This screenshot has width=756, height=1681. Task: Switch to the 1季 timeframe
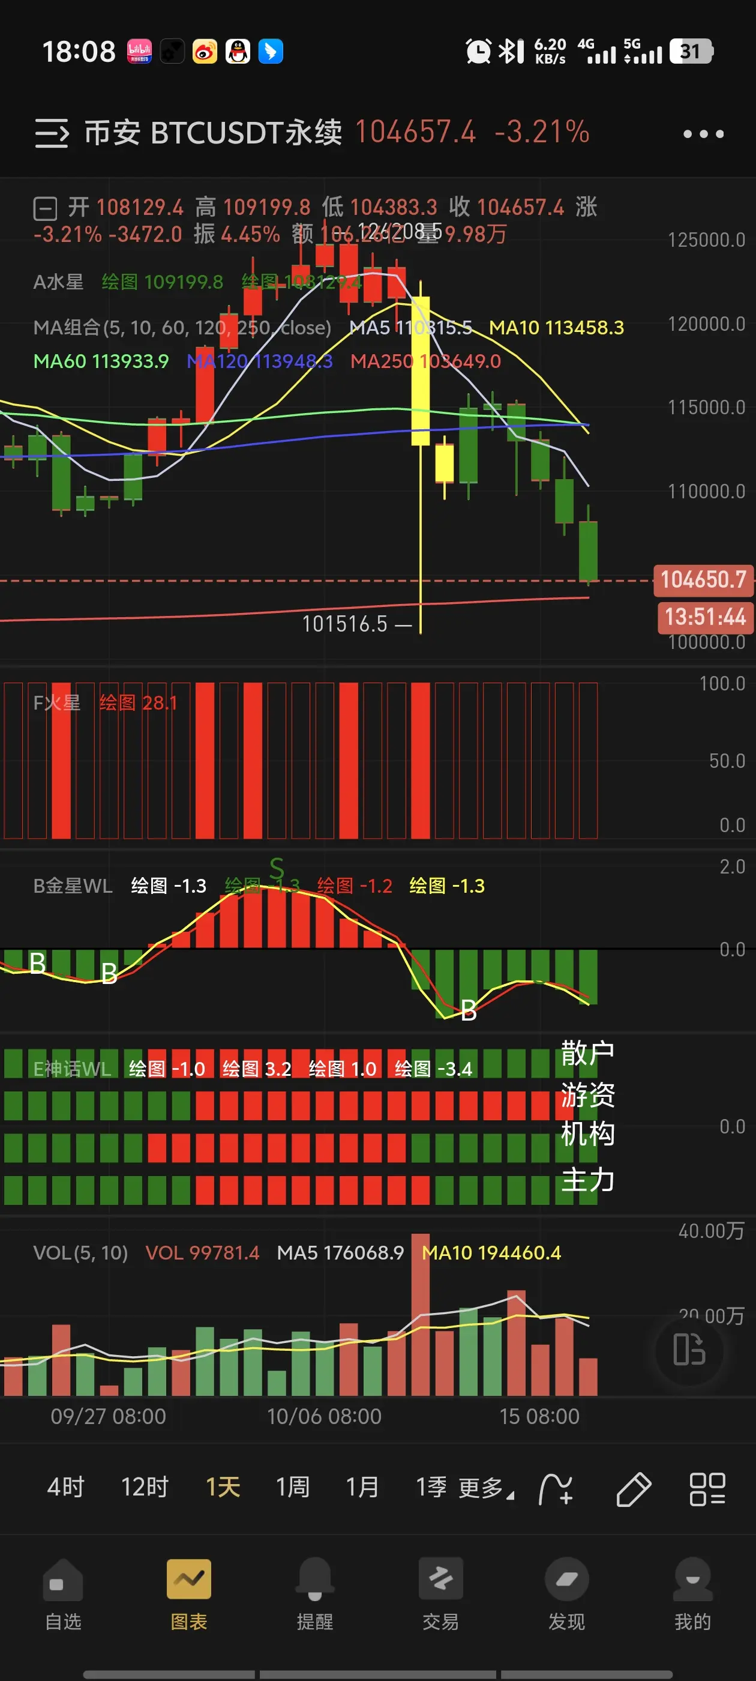pyautogui.click(x=431, y=1487)
